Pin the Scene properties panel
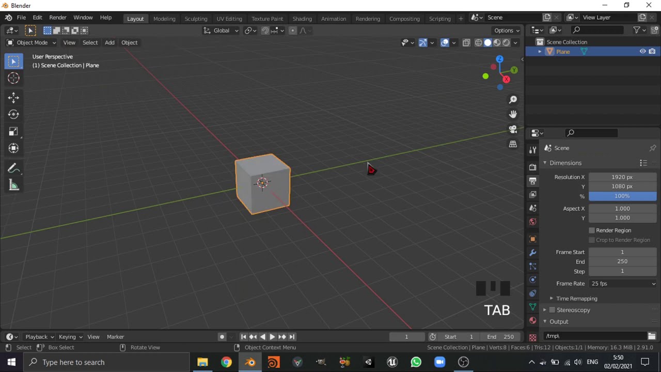661x372 pixels. (x=653, y=148)
